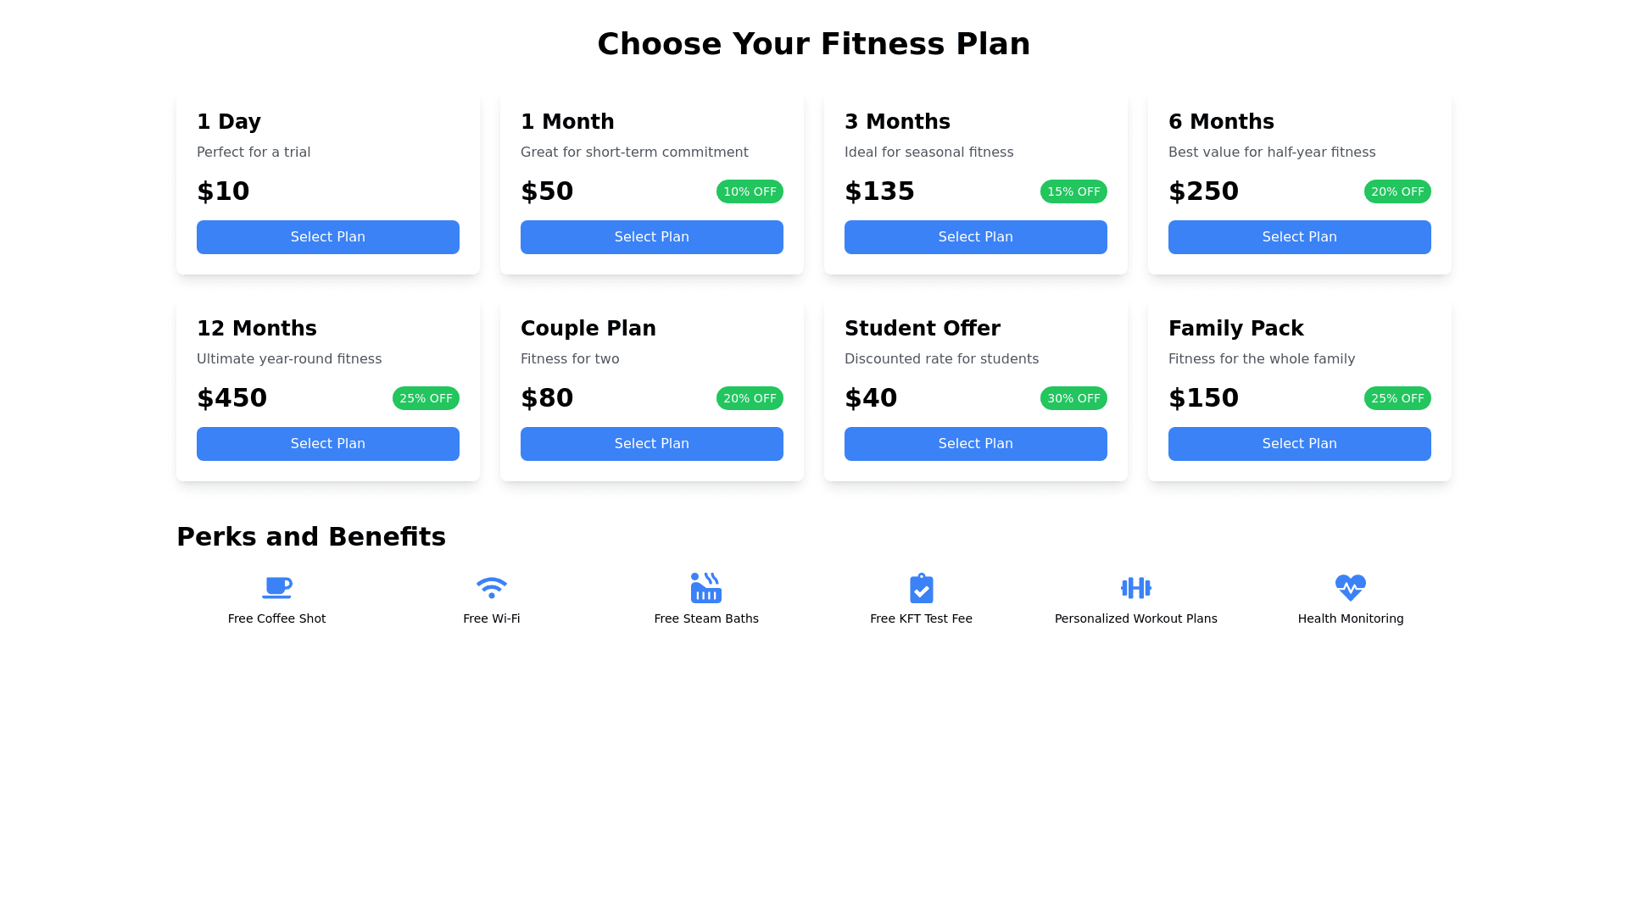Choose the 3 Months plan button
Image resolution: width=1628 pixels, height=915 pixels.
(x=976, y=237)
